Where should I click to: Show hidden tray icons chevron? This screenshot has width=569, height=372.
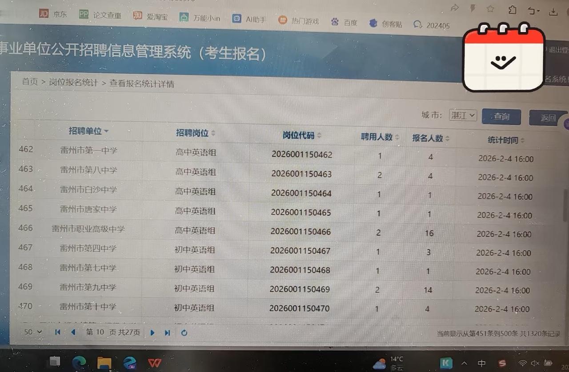click(x=464, y=363)
